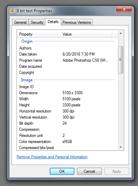Click the Bit depth value 24

coord(65,123)
